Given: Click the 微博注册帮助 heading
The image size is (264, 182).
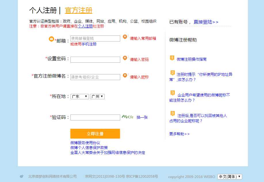Looking at the screenshot, I should [x=183, y=40].
